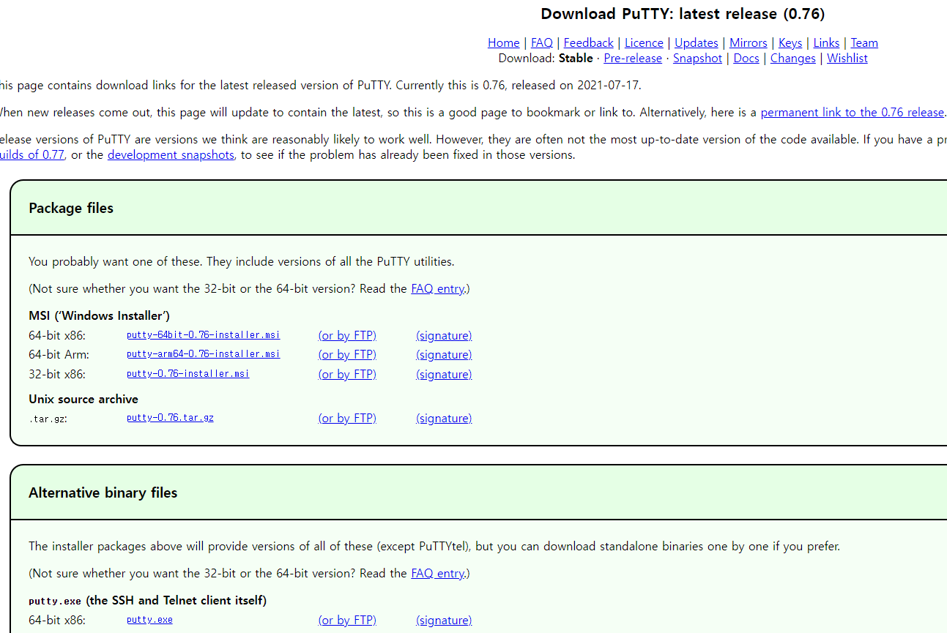
Task: Open FAQ entry link in Package files
Action: coord(437,288)
